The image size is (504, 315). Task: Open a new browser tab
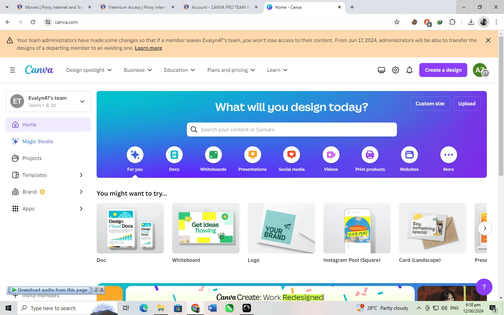pos(352,7)
